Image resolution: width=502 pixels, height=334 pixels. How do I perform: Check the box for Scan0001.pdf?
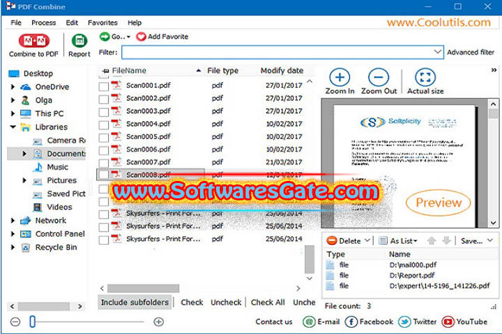(103, 86)
